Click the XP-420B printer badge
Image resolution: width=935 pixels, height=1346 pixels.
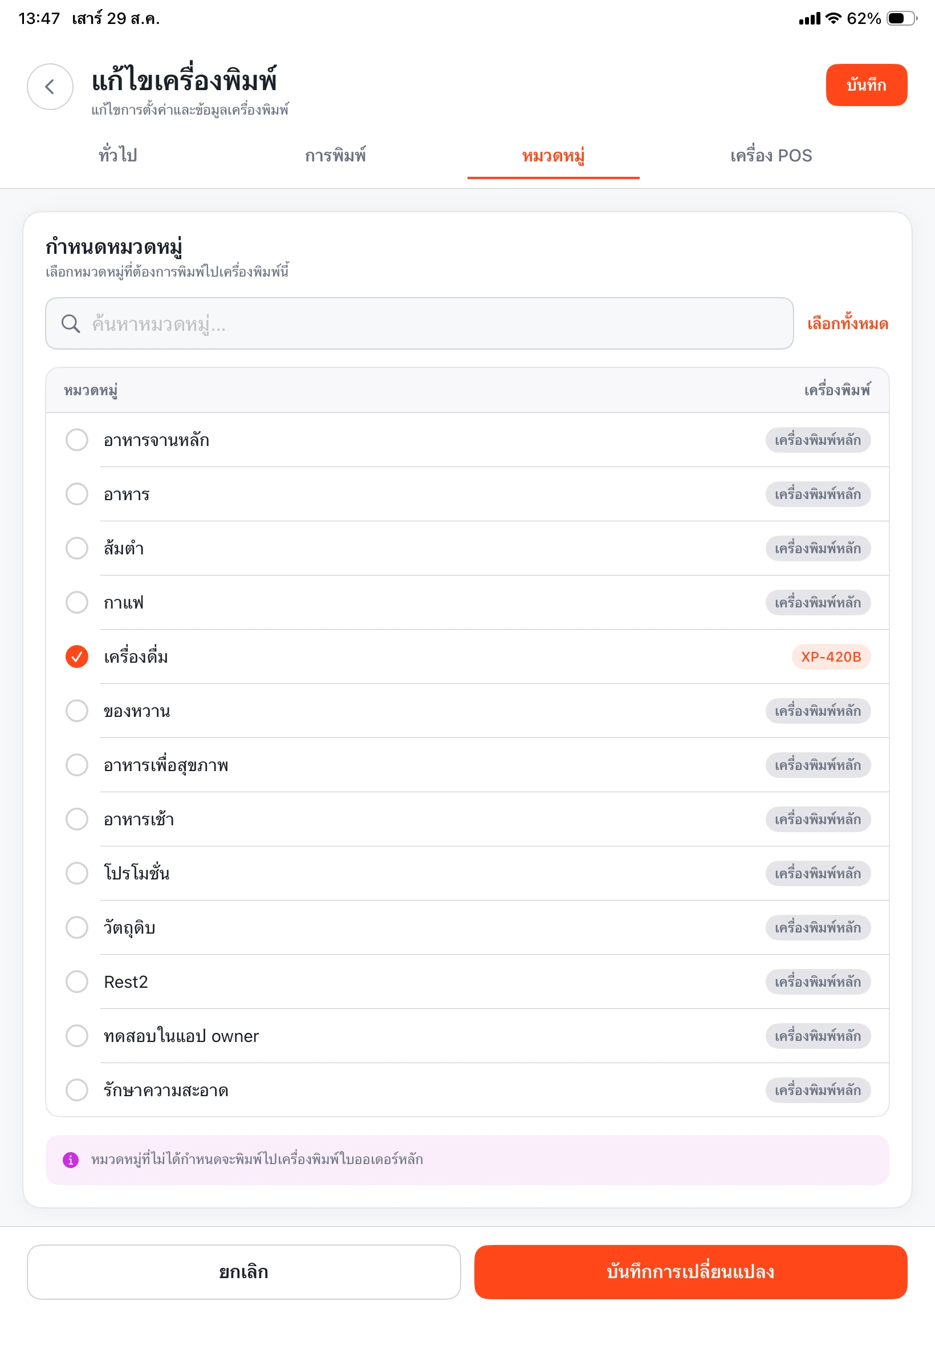click(x=831, y=656)
